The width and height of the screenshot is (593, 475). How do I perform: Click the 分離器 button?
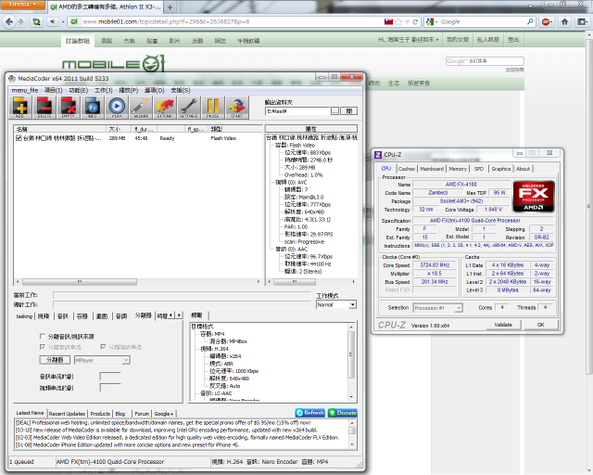55,360
